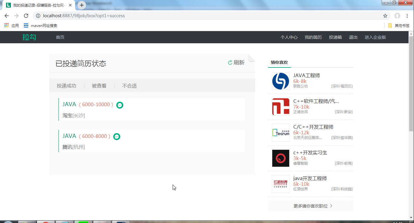The image size is (414, 223).
Task: Click the 7k-10k salary text
Action: 301,107
